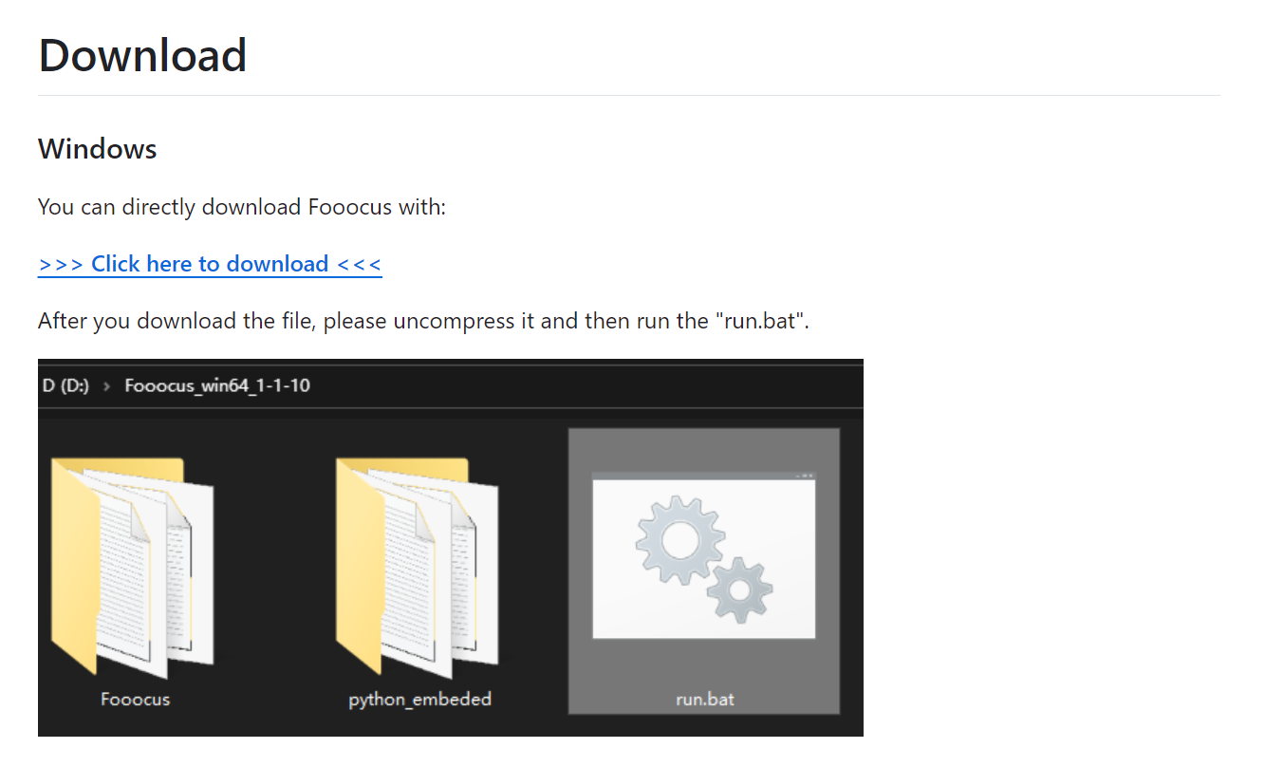Click the ">>>" arrows of download link
This screenshot has height=767, width=1265.
(x=61, y=264)
